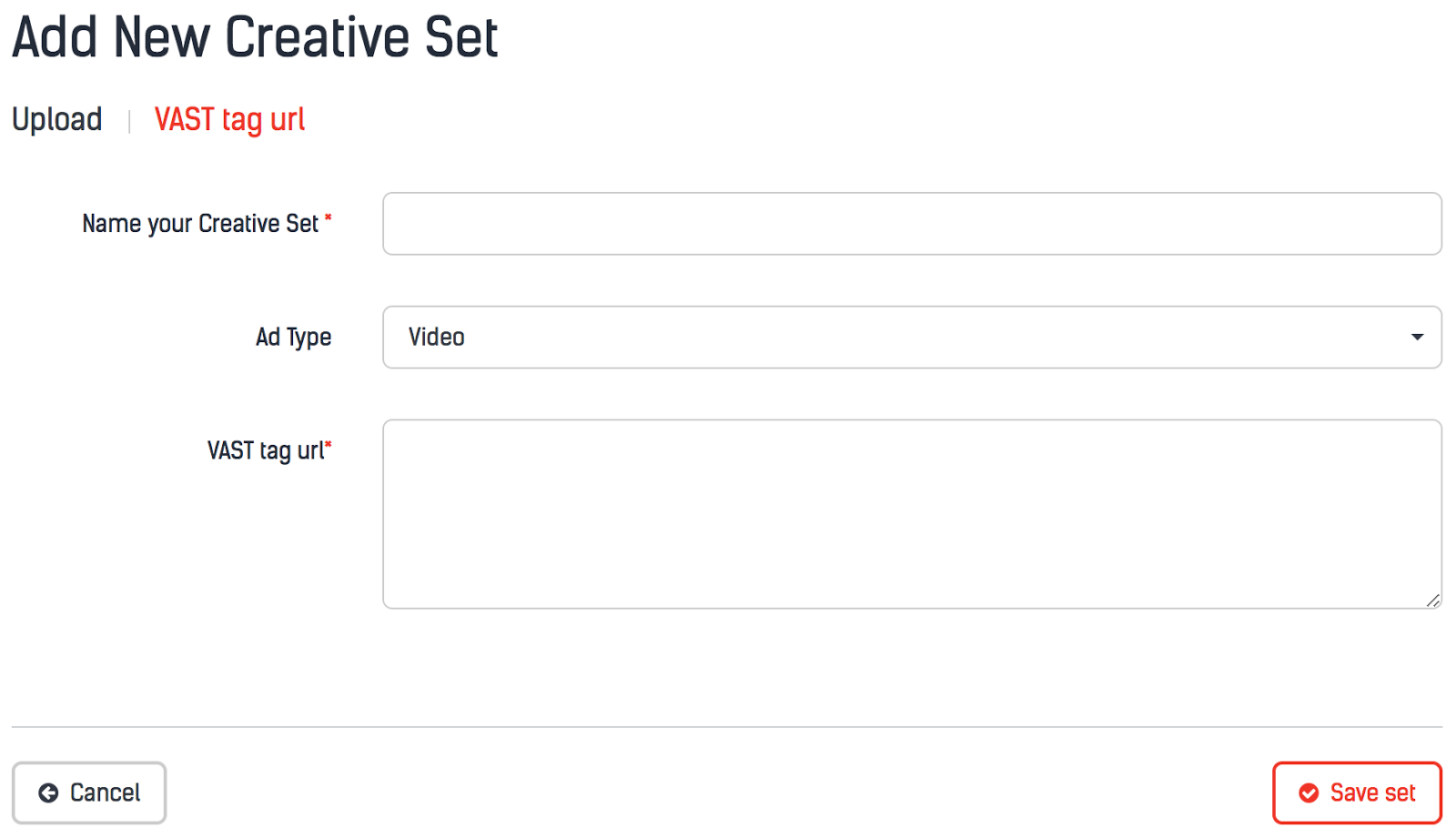
Task: Click the Name your Creative Set label
Action: (x=200, y=224)
